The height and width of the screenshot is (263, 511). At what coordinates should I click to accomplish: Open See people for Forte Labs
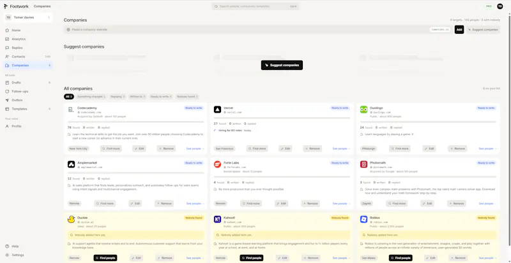click(x=341, y=204)
